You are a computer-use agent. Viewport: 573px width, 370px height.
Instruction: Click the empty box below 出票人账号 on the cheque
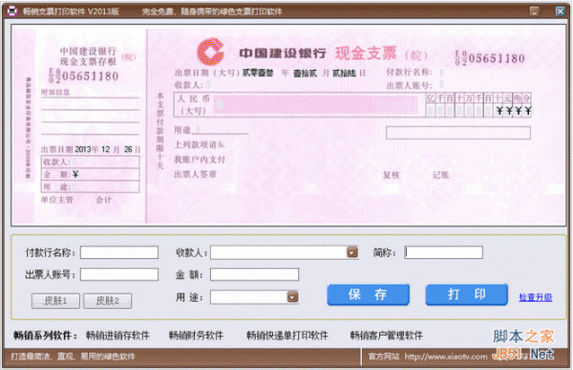coord(458,133)
